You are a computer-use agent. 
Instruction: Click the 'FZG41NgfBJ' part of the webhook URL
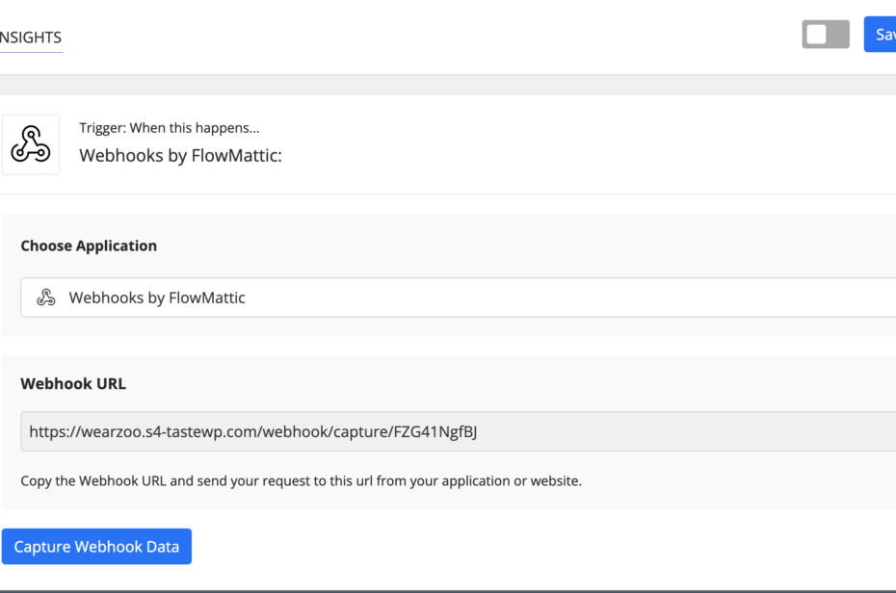pyautogui.click(x=435, y=432)
